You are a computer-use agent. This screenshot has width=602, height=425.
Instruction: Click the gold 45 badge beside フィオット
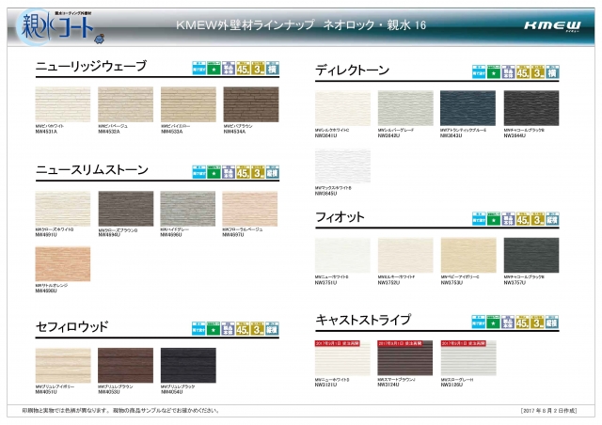point(523,219)
